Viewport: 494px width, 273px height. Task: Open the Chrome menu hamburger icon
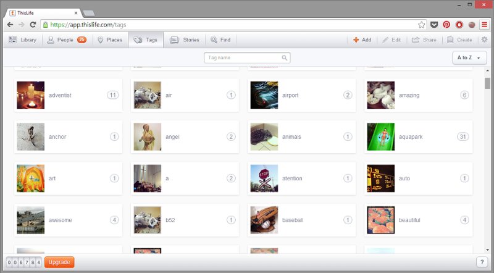pos(484,25)
